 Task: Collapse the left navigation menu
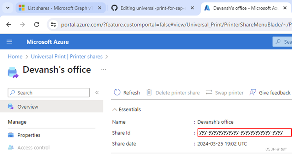(97, 93)
